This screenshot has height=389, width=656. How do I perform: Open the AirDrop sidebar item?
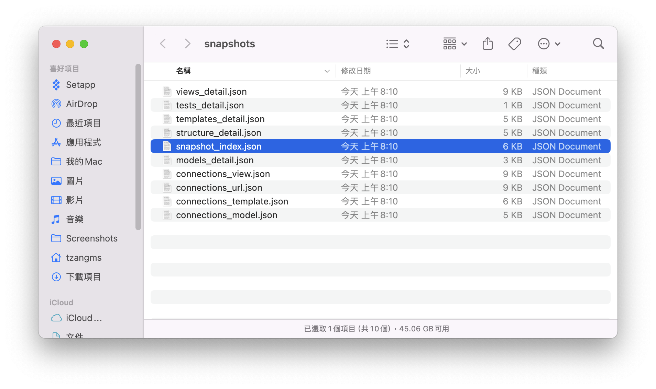click(81, 104)
